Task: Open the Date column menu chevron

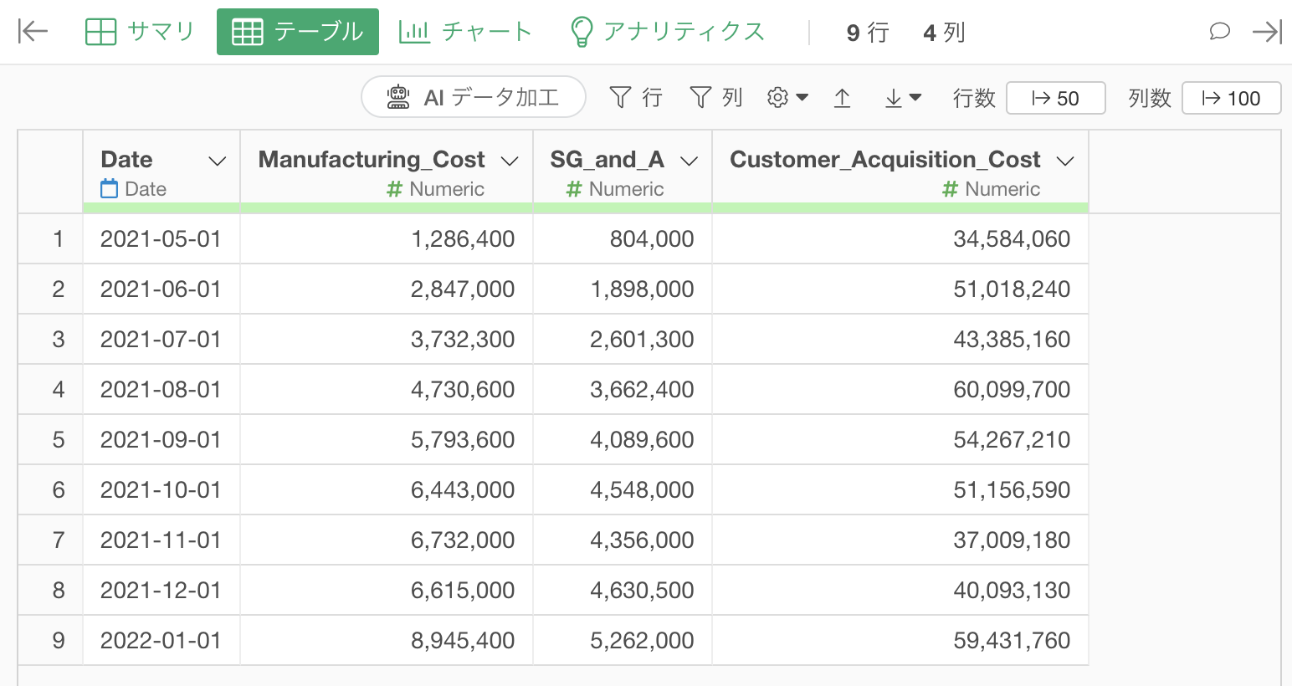Action: click(x=218, y=161)
